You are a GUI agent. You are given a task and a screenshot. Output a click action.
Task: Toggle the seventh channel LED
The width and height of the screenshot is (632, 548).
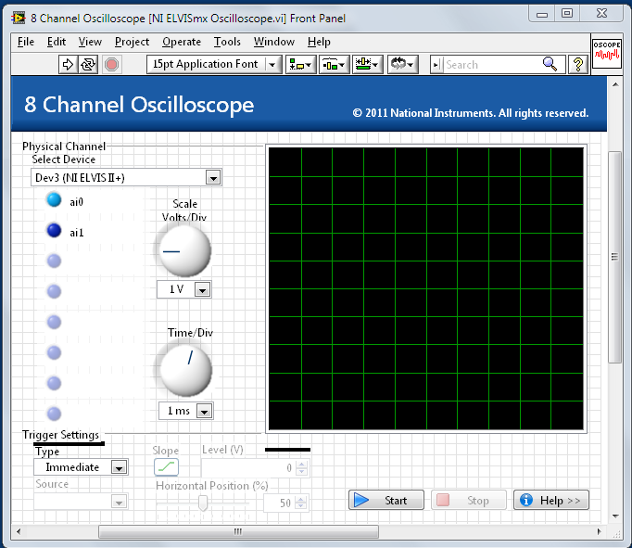pyautogui.click(x=54, y=383)
